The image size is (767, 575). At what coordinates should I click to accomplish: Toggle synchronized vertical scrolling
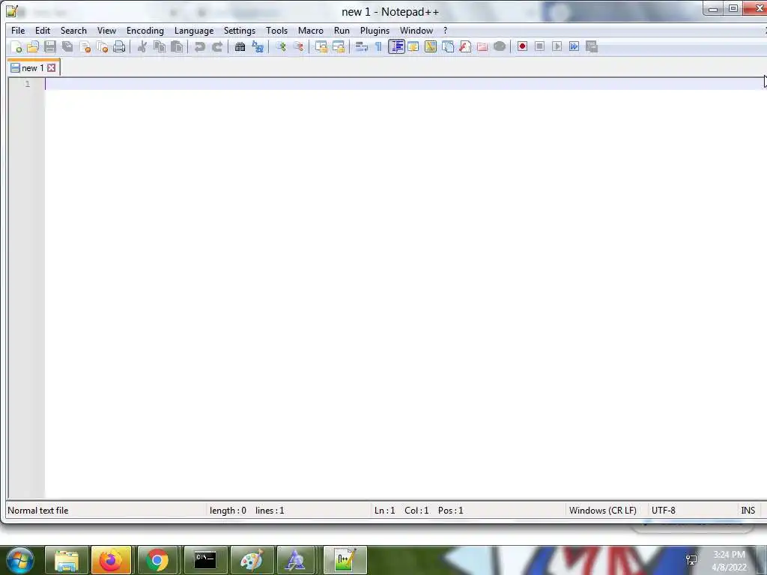point(321,47)
